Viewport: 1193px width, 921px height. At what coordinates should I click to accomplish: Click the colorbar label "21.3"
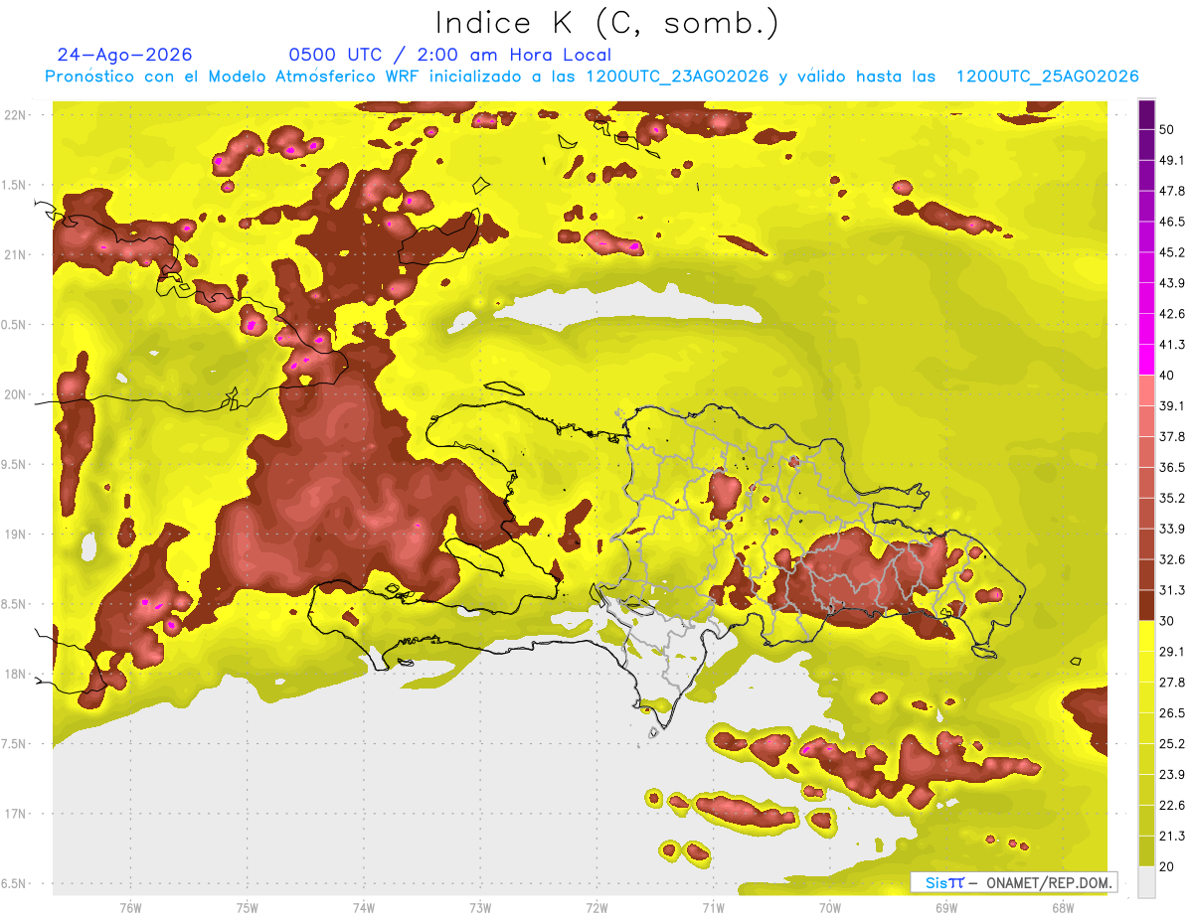(1171, 836)
